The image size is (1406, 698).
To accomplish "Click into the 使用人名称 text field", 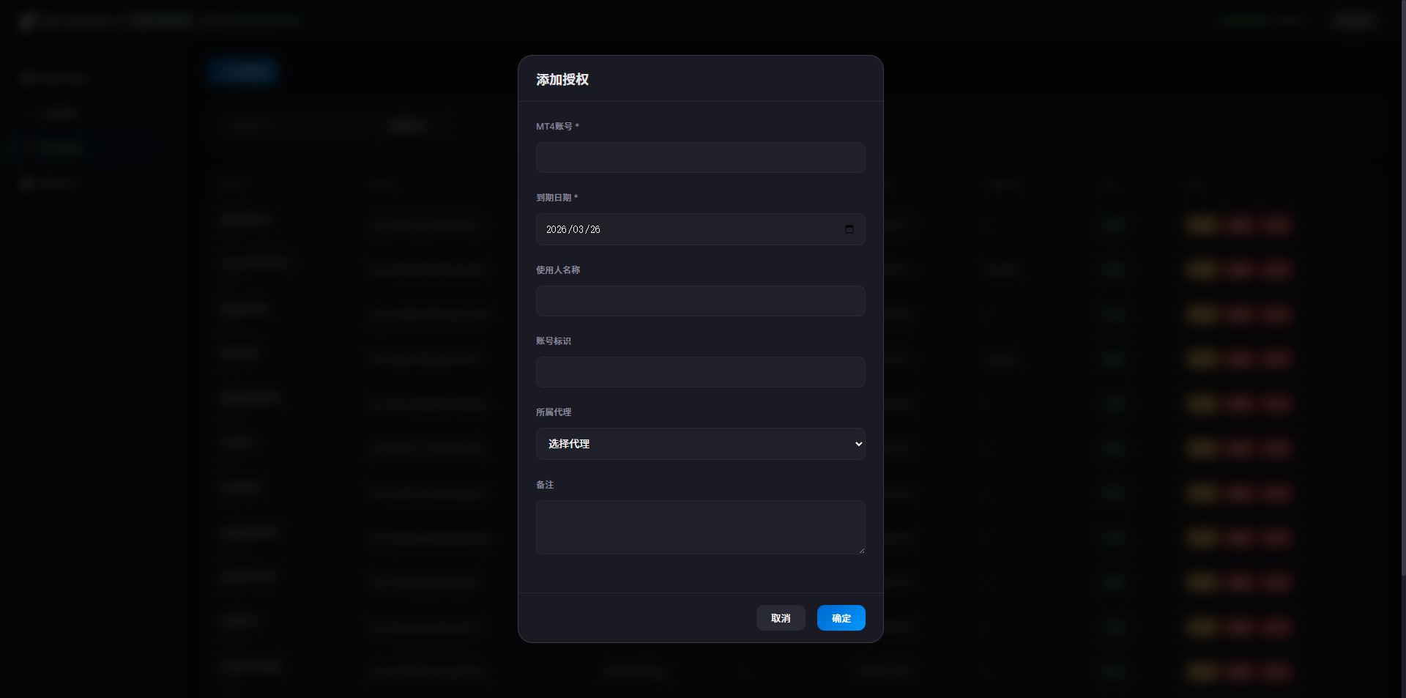I will click(700, 301).
